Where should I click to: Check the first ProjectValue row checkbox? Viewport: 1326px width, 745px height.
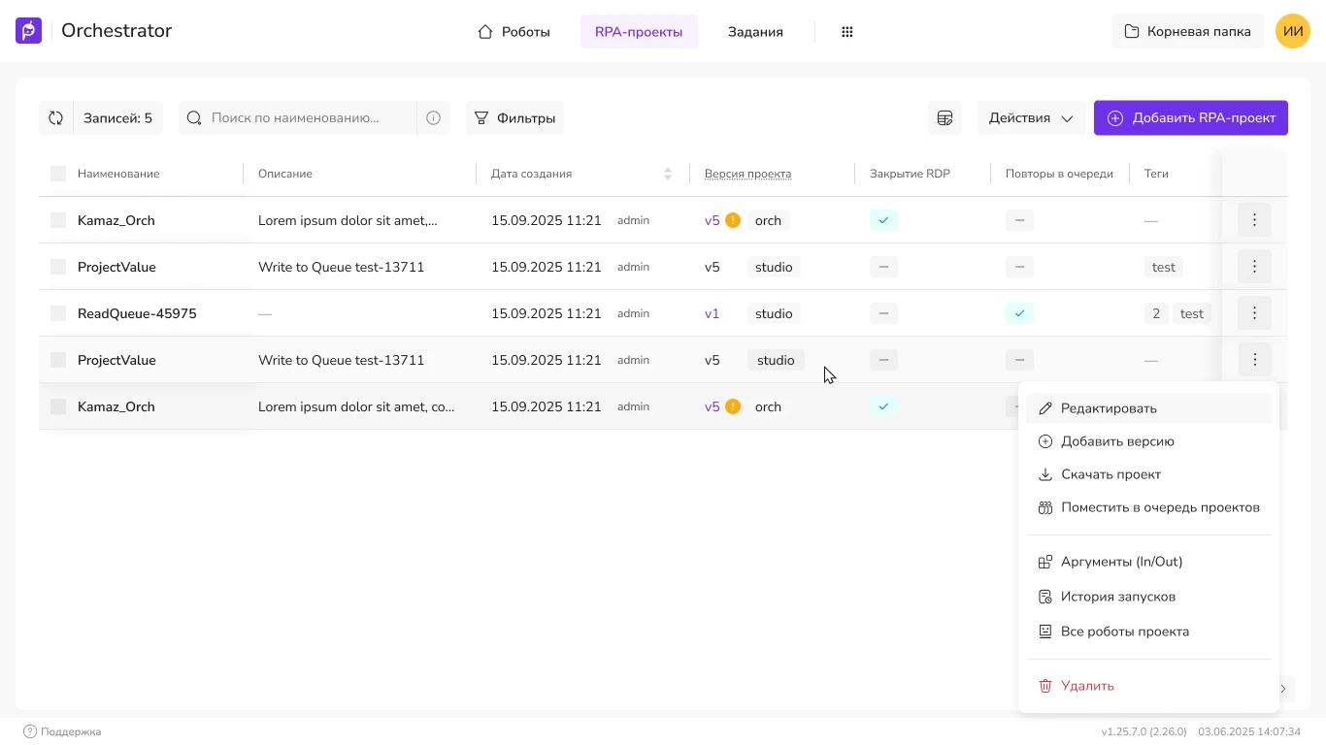point(58,267)
